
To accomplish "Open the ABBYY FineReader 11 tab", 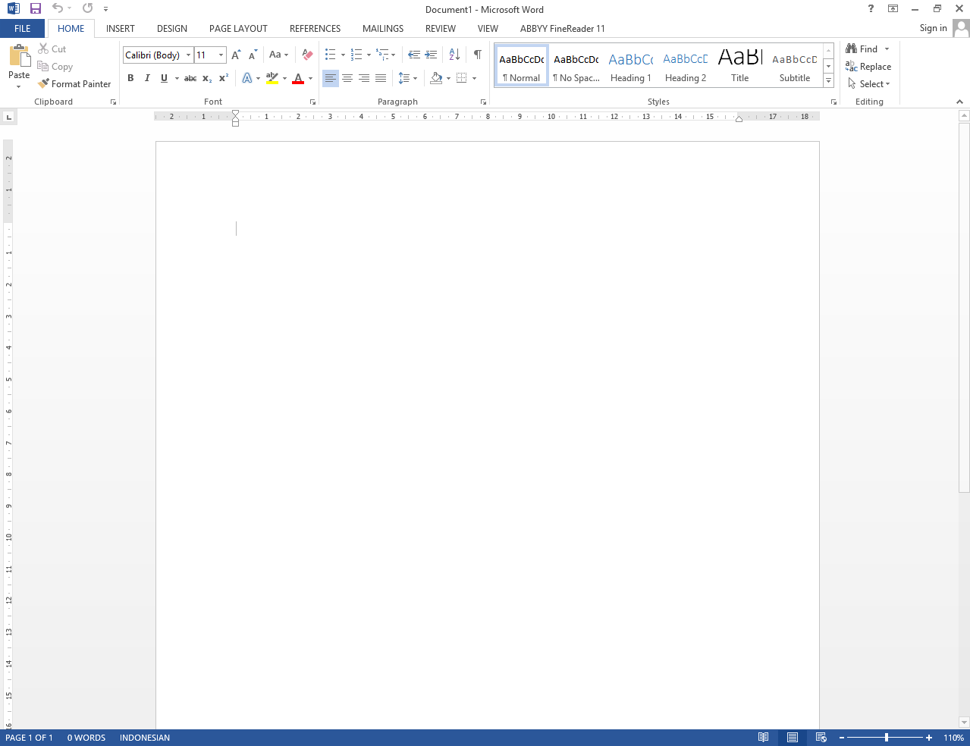I will click(x=562, y=28).
